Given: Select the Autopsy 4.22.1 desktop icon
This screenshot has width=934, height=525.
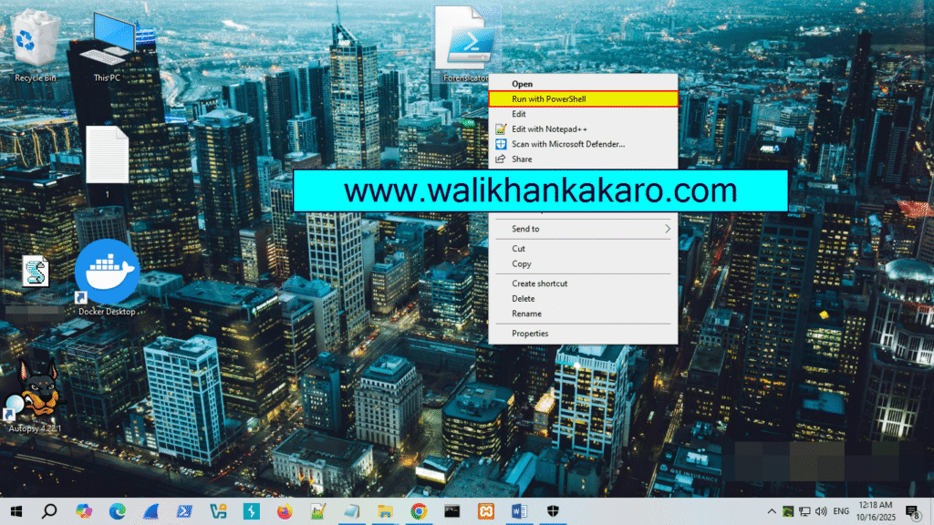Looking at the screenshot, I should pyautogui.click(x=36, y=394).
